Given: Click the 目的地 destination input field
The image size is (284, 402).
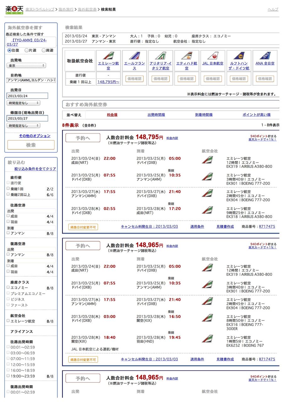Looking at the screenshot, I should [31, 80].
